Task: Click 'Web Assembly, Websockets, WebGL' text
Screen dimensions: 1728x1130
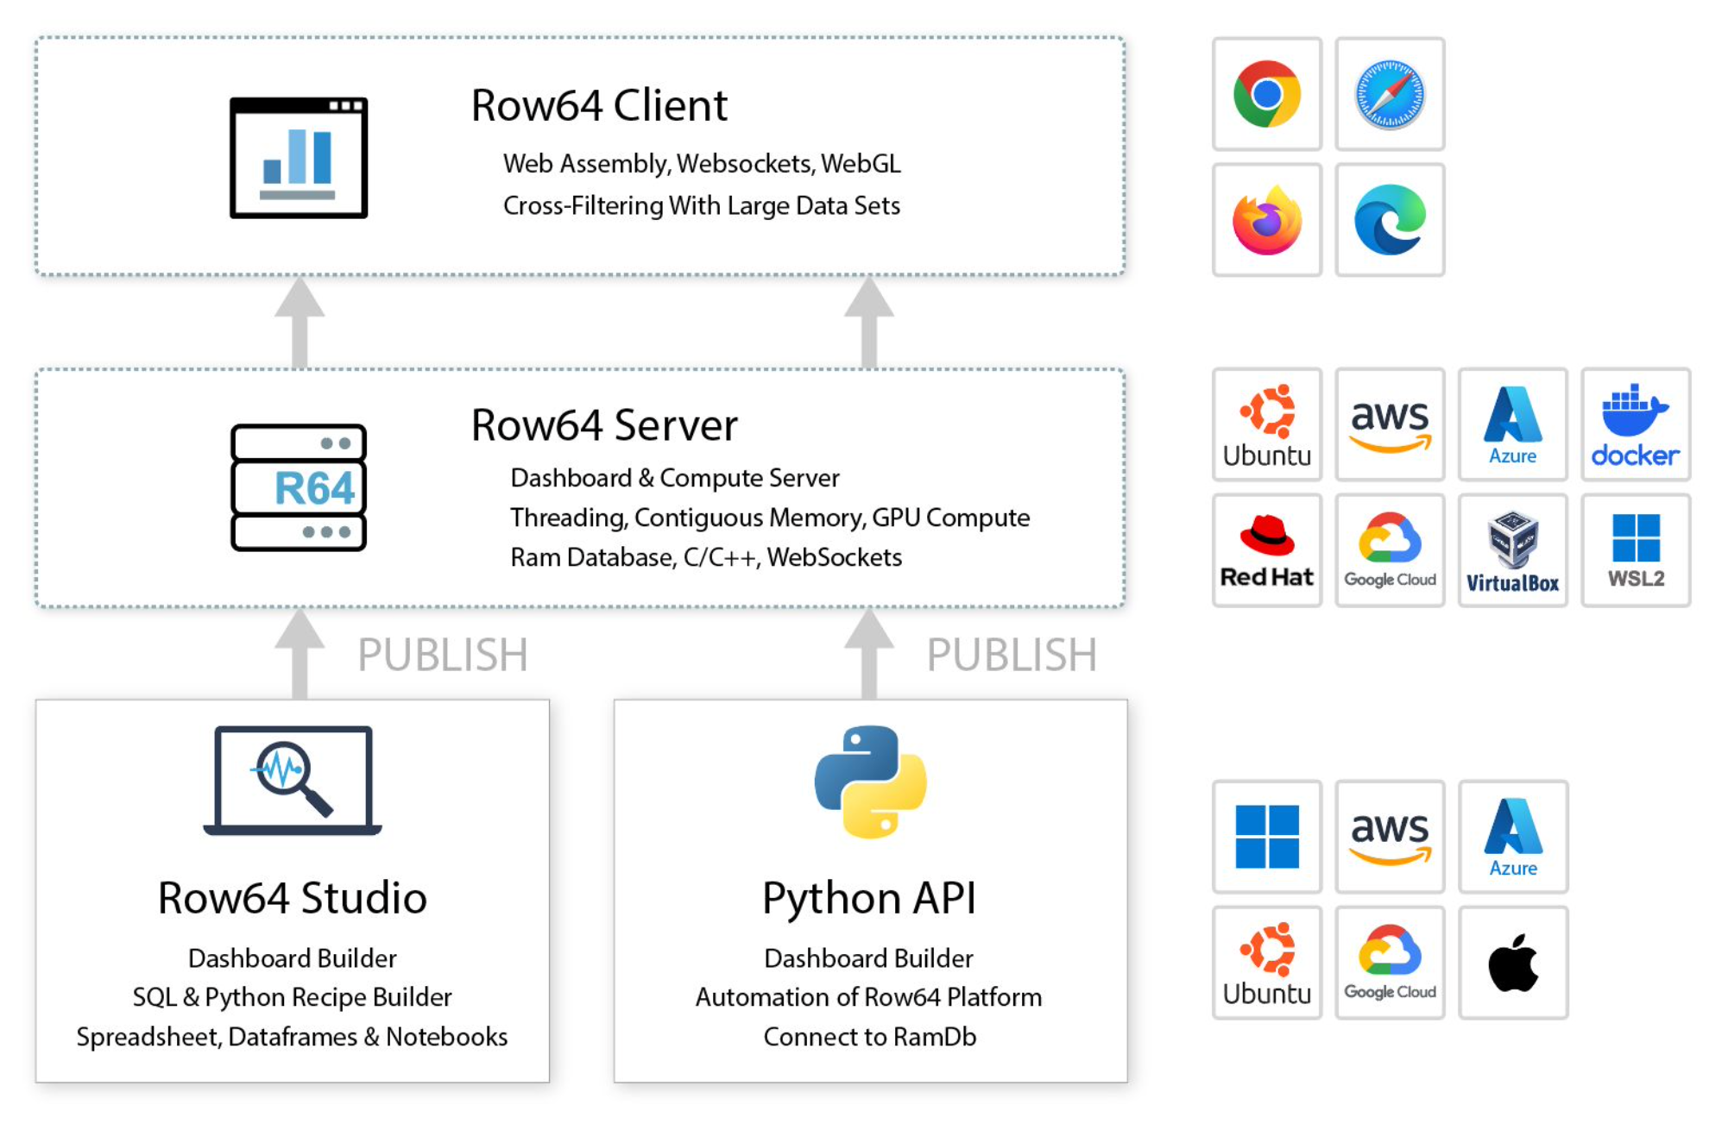Action: pos(702,164)
